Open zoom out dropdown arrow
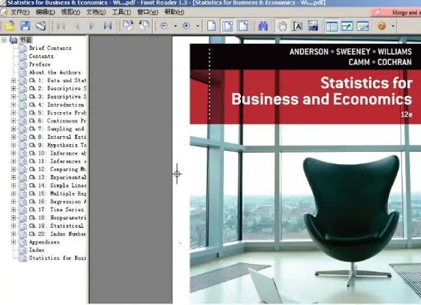 click(x=175, y=26)
